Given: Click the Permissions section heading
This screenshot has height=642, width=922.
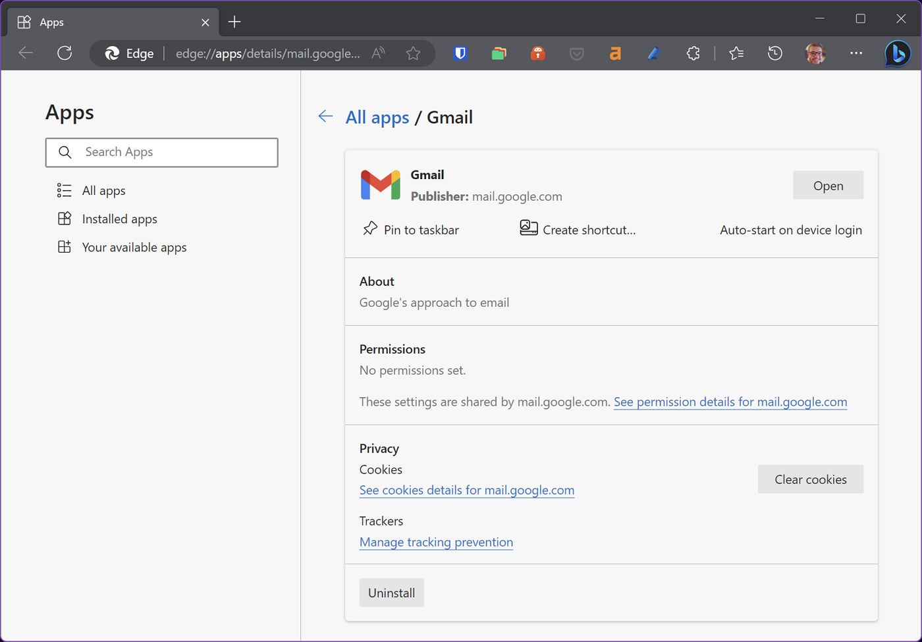Looking at the screenshot, I should pyautogui.click(x=393, y=349).
